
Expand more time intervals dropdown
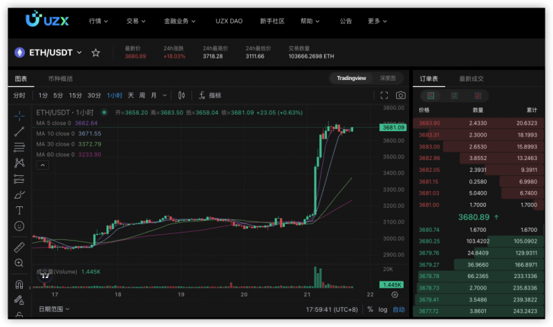[x=165, y=95]
